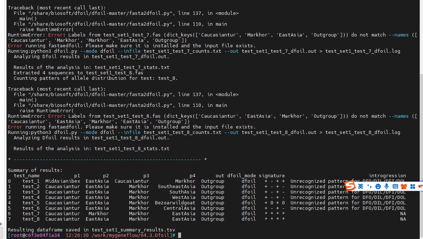Click the test_1 row in summary table

[31, 181]
